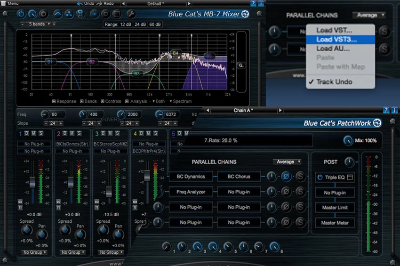
Task: Click the large window-size square icon in MB-7 toolbar
Action: [x=117, y=14]
